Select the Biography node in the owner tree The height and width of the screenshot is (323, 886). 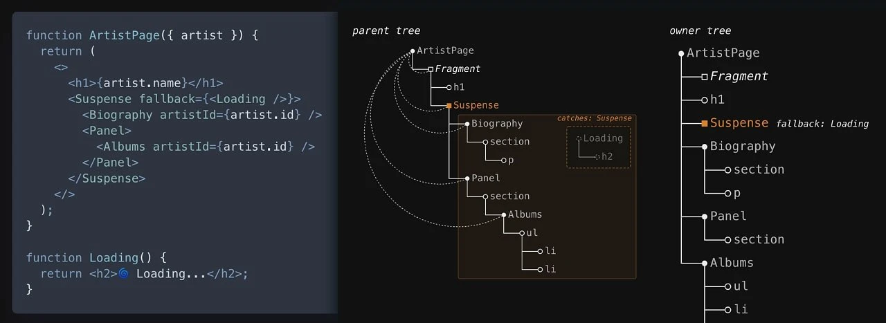[743, 147]
